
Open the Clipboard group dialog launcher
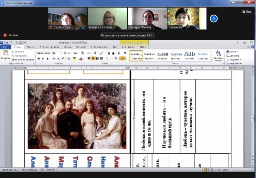[x=34, y=63]
